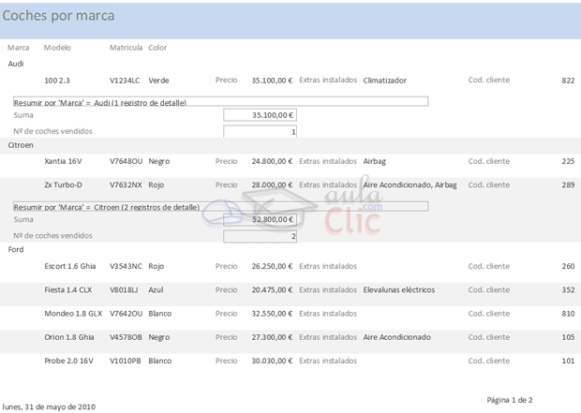The height and width of the screenshot is (413, 581).
Task: Click Audi's 'Nº de coches vendidos' count box
Action: [260, 132]
